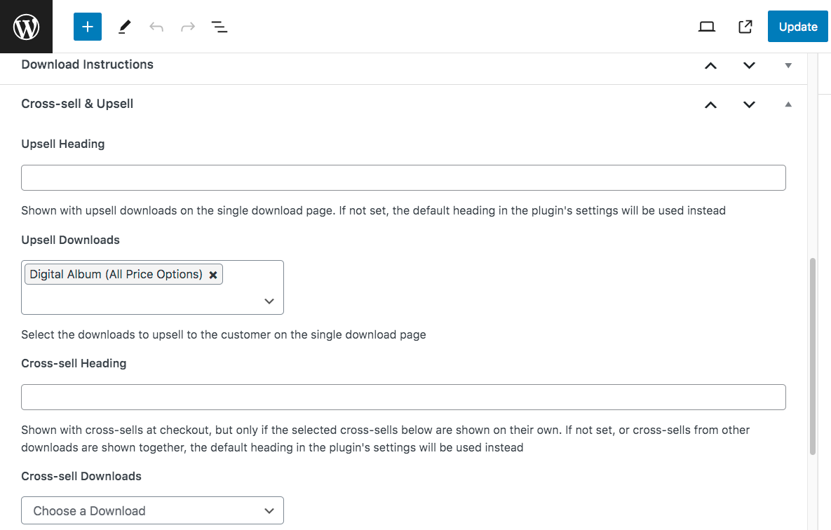Move the Cross-sell & Upsell panel up
The width and height of the screenshot is (831, 530).
(x=710, y=104)
